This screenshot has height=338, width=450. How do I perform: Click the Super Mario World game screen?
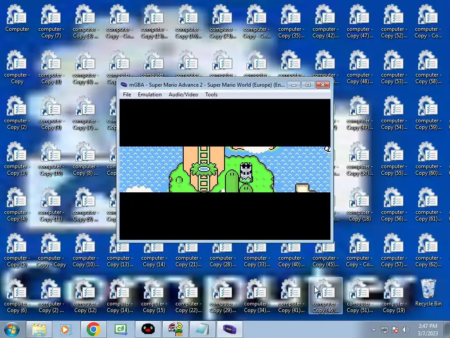[225, 169]
